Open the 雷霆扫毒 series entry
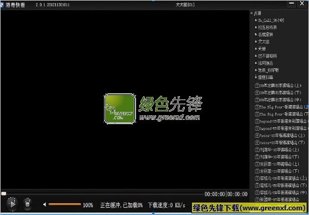 pos(266,77)
